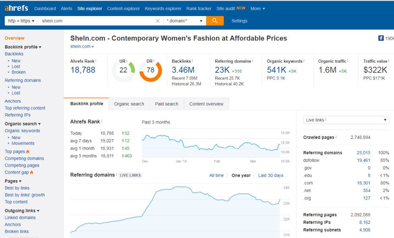This screenshot has height=238, width=394.
Task: Open Top referring content
Action: (25, 108)
